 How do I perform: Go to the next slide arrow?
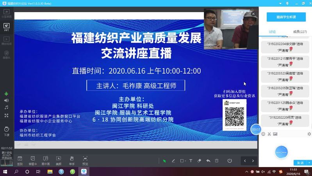click(253, 161)
